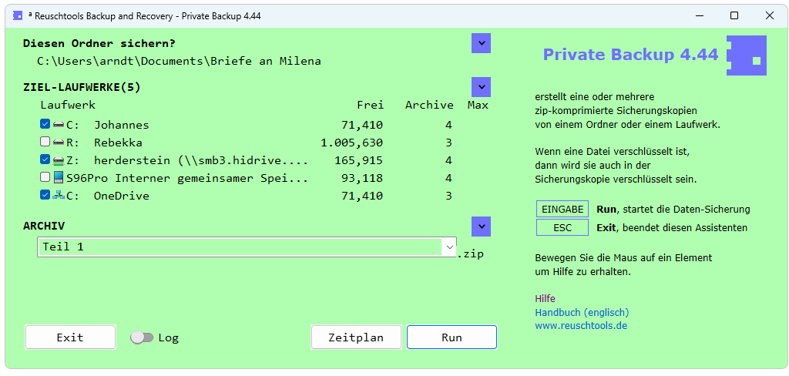The height and width of the screenshot is (376, 789).
Task: Check the S96Pro storage checkbox
Action: pyautogui.click(x=45, y=177)
